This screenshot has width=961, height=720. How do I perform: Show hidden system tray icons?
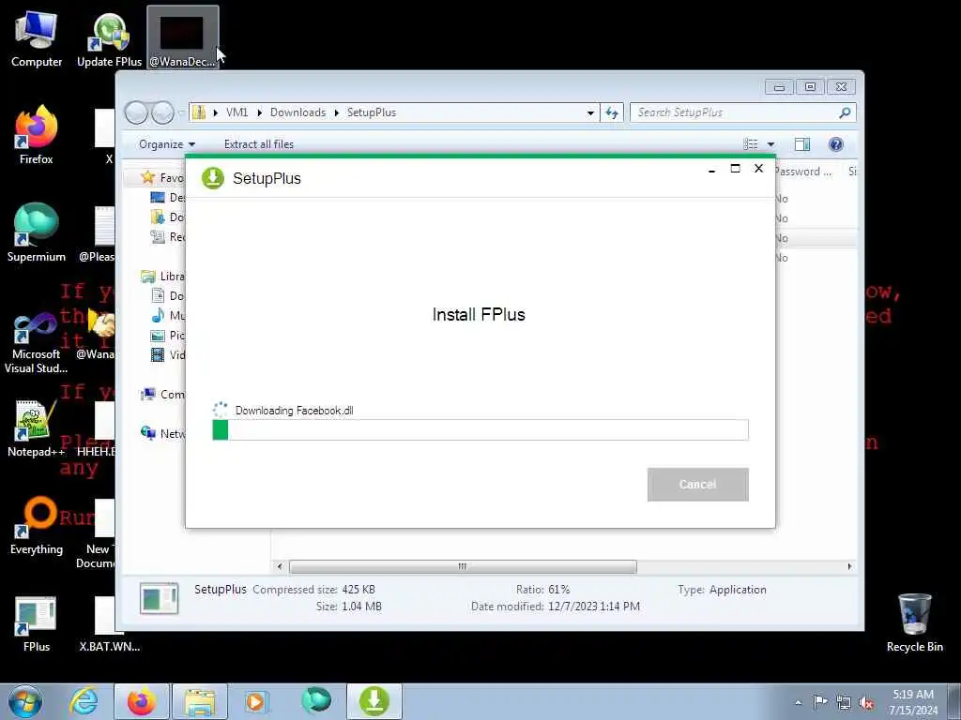(x=798, y=703)
